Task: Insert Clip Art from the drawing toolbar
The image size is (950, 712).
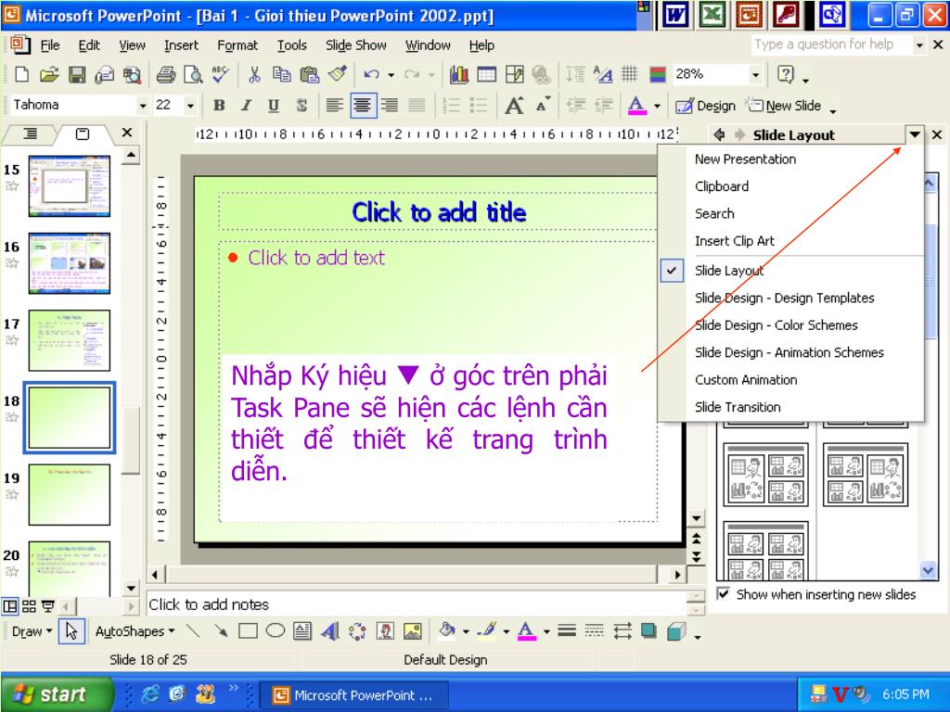Action: pyautogui.click(x=385, y=631)
